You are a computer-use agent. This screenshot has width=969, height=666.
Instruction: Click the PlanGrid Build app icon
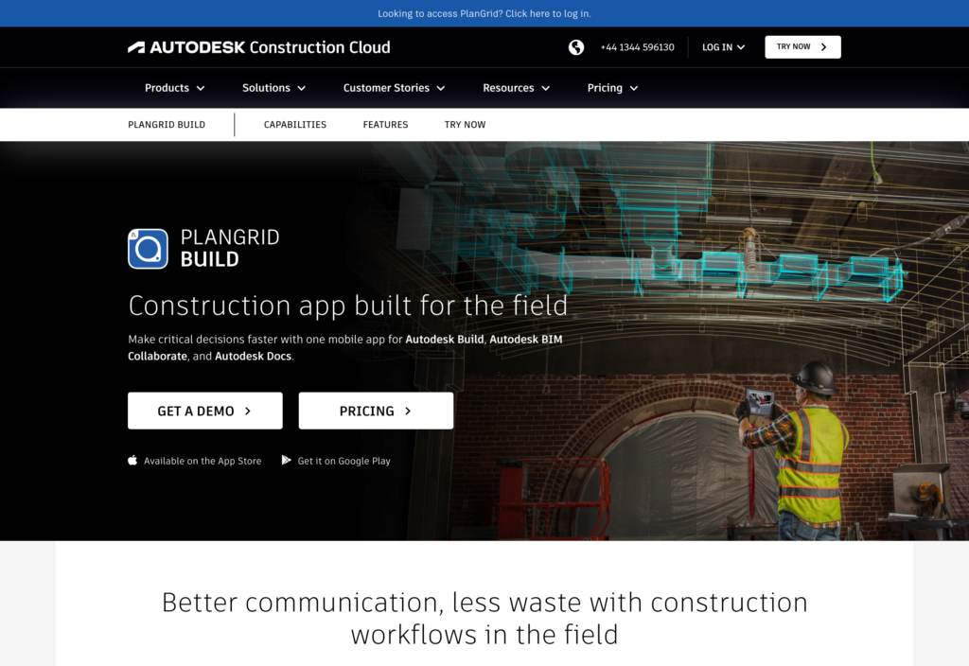click(x=148, y=249)
